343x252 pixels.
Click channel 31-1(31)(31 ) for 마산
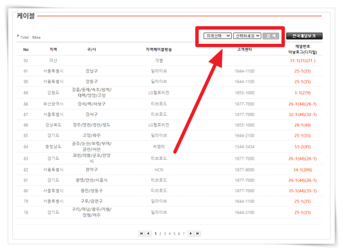pos(303,60)
